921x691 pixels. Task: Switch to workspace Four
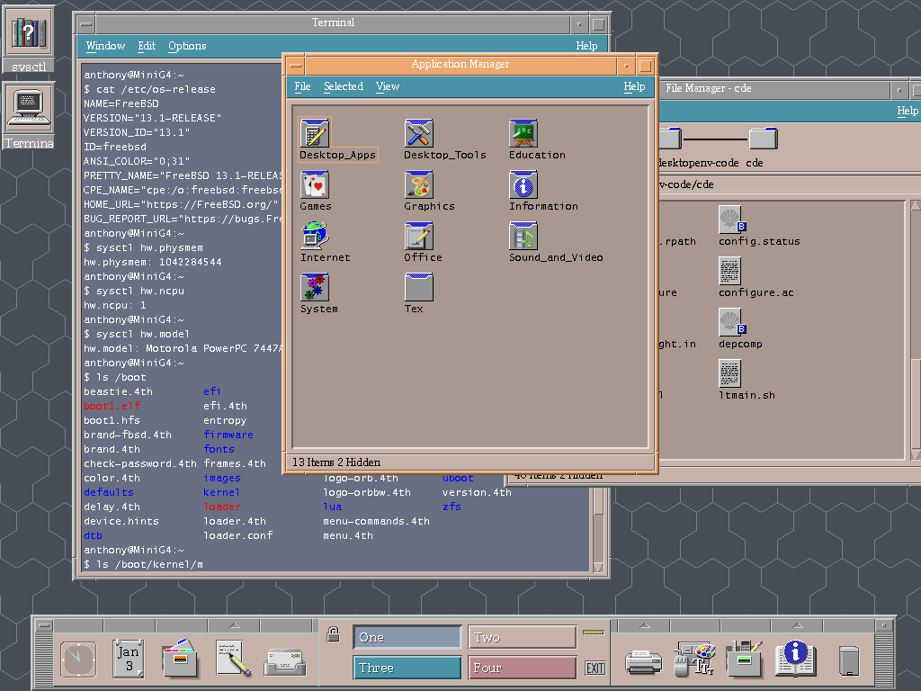tap(522, 668)
